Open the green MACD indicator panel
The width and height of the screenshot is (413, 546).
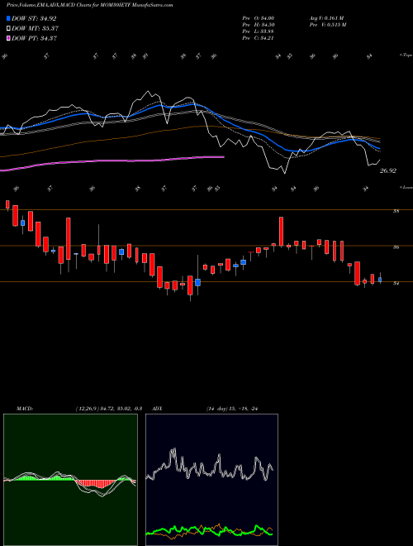(70, 480)
